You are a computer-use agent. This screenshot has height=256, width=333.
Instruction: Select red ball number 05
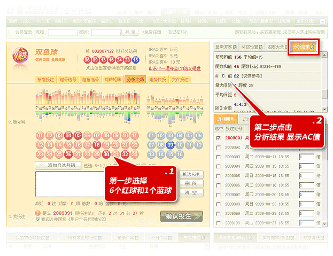[x=78, y=135]
